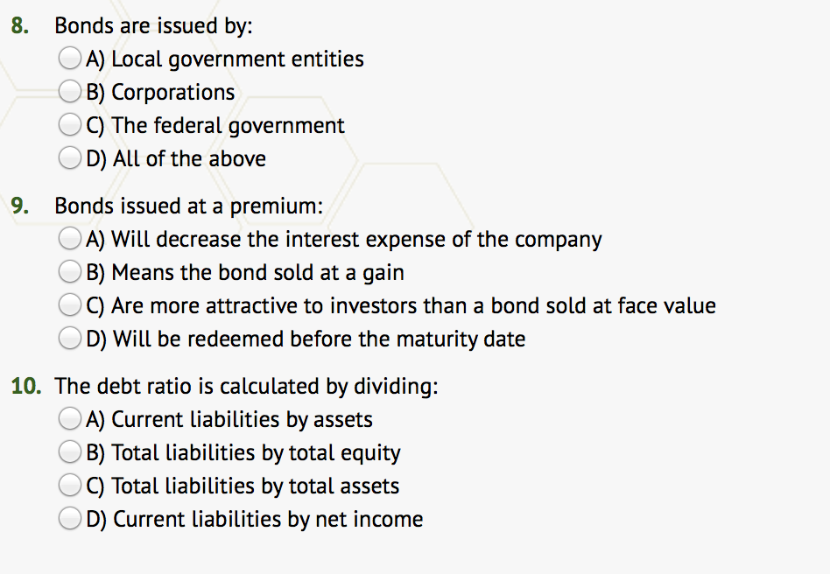The height and width of the screenshot is (574, 830).
Task: Choose Current liabilities by assets radio button
Action: [70, 419]
